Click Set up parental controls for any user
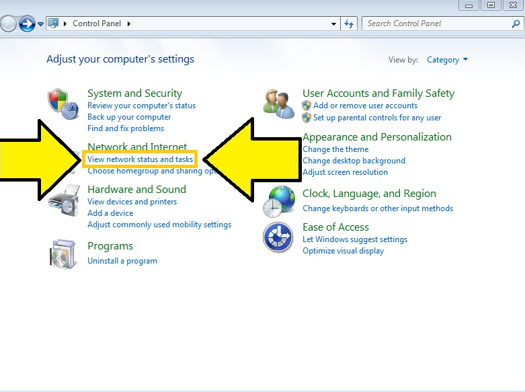525x392 pixels. 377,118
